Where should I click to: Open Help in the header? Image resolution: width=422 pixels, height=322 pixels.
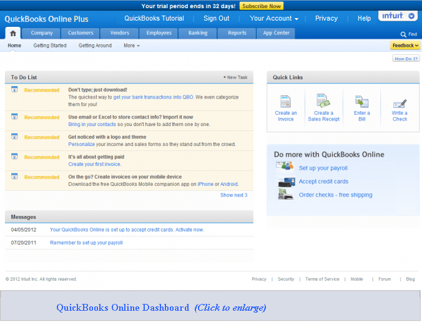point(364,18)
